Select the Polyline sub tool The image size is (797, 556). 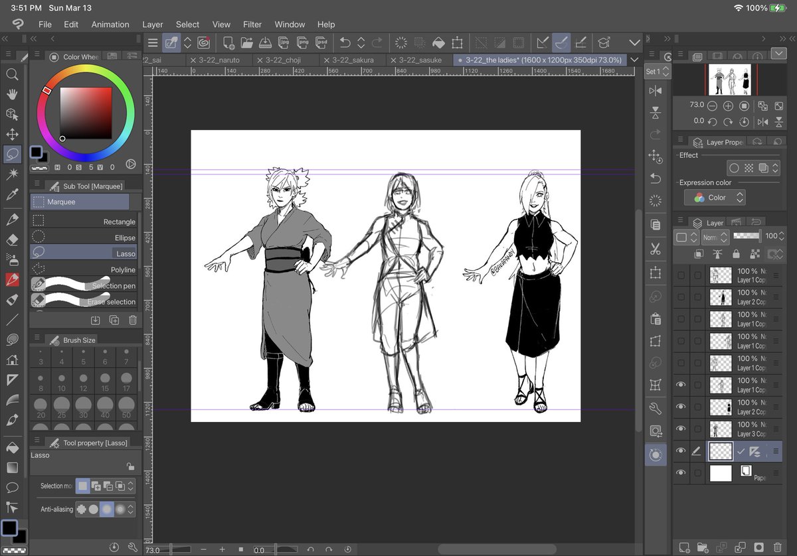[x=84, y=270]
